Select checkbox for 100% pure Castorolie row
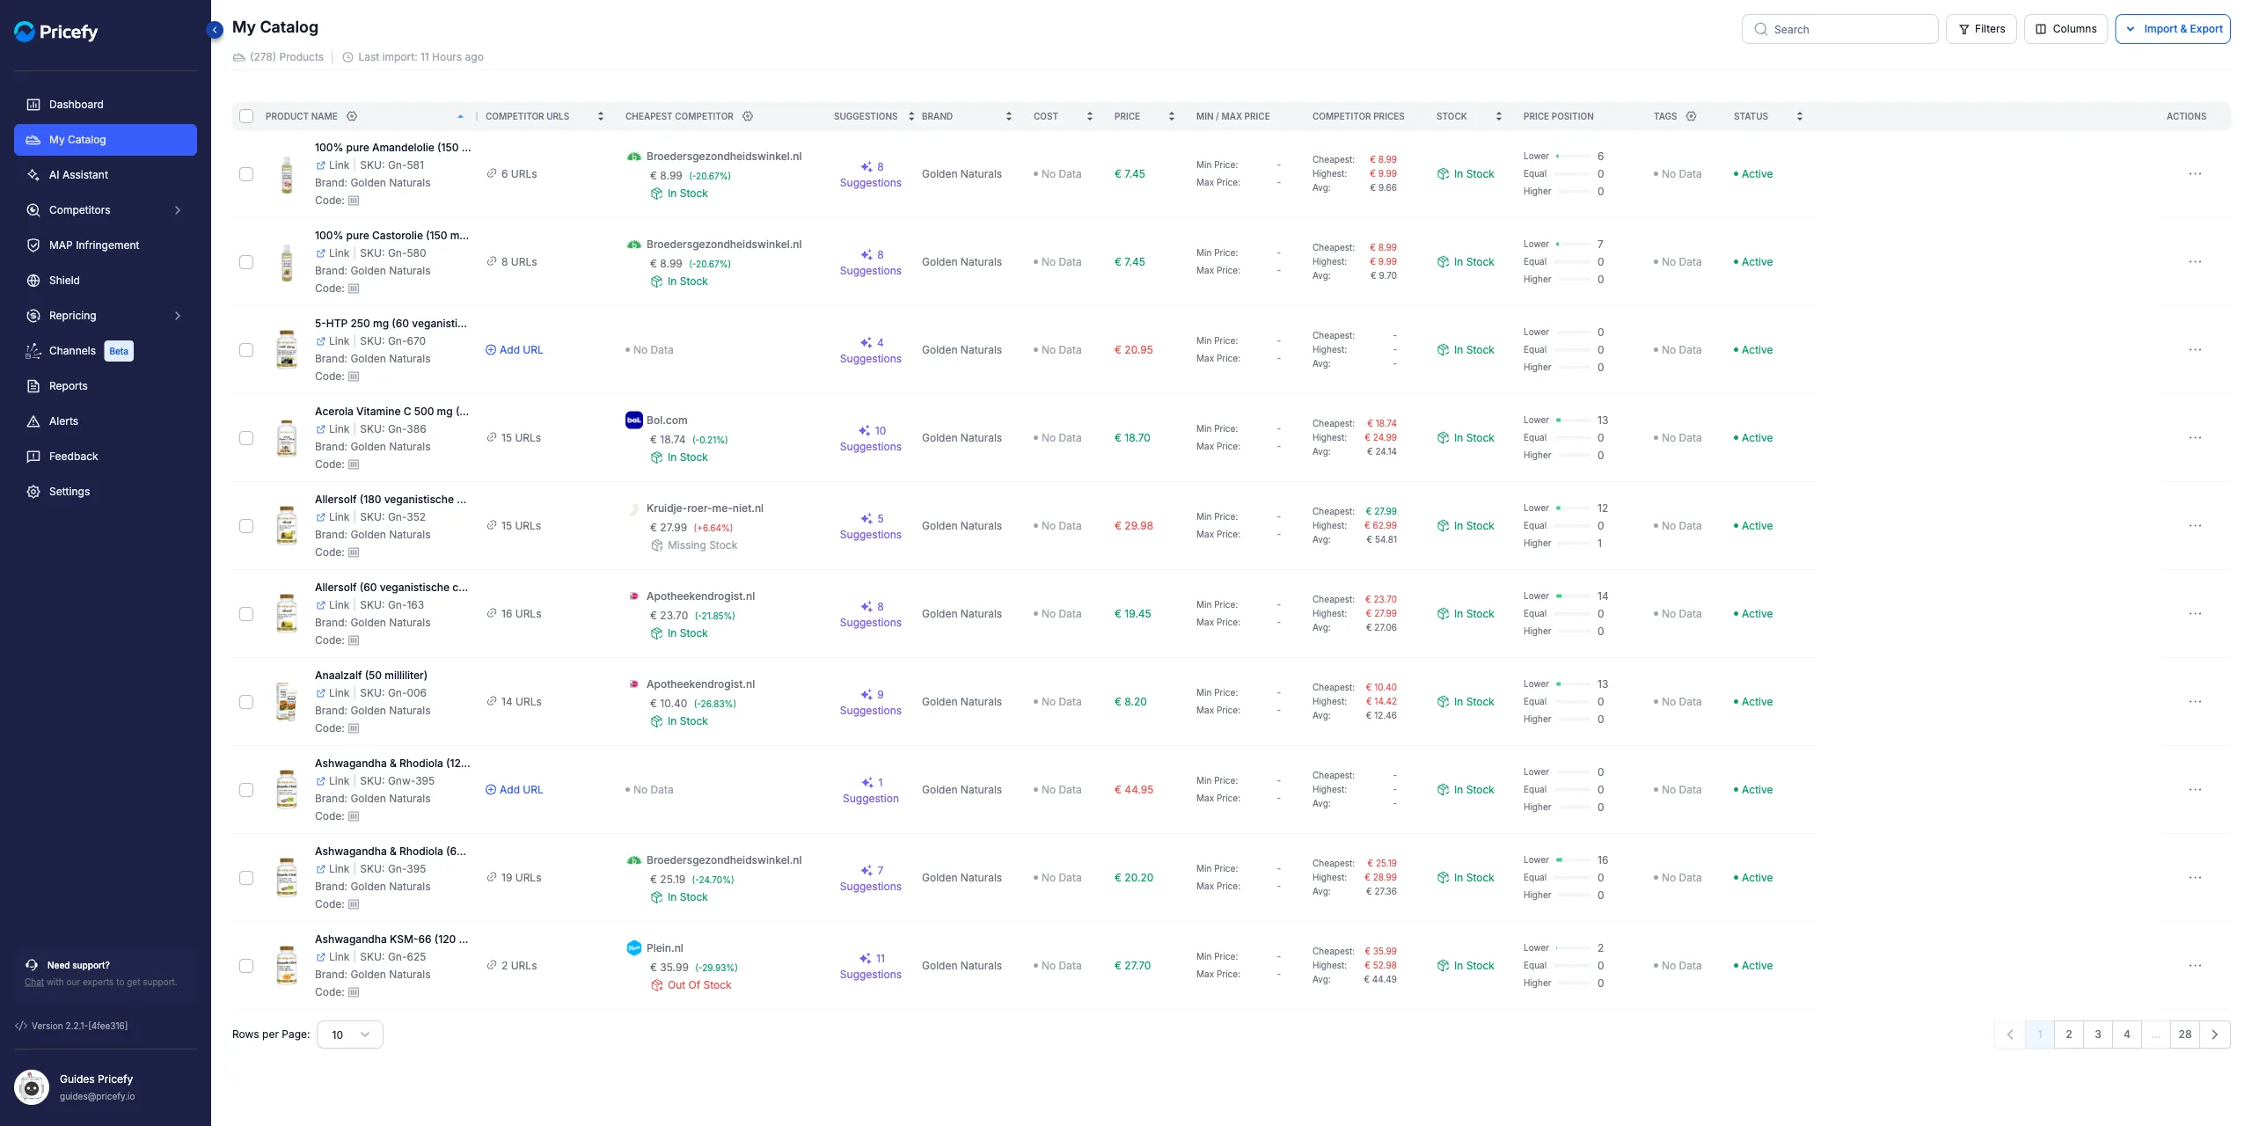The image size is (2252, 1126). 246,262
